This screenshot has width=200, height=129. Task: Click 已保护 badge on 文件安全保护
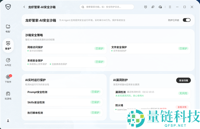coord(183,49)
